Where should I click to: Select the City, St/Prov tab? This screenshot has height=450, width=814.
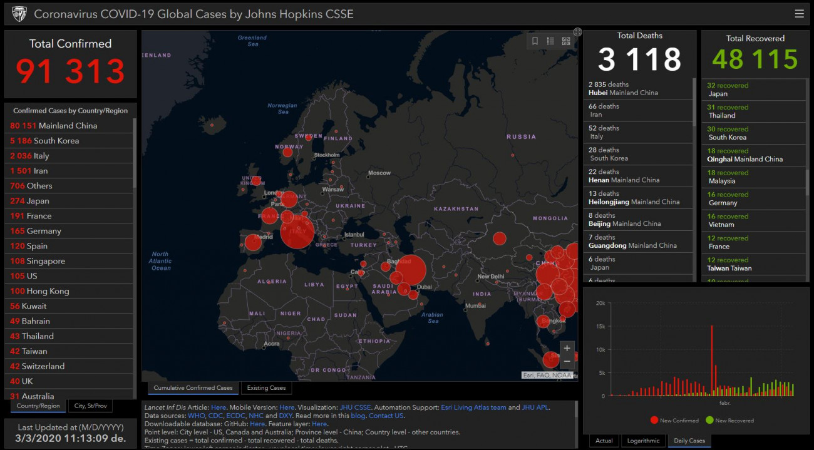click(x=90, y=406)
